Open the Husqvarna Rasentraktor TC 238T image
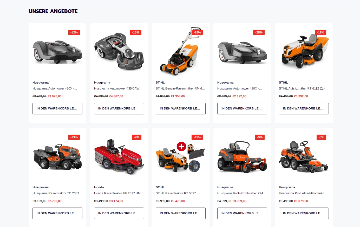Image resolution: width=360 pixels, height=227 pixels. point(57,156)
